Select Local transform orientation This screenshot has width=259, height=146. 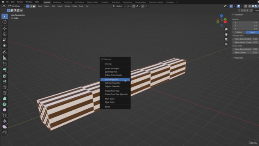pyautogui.click(x=252, y=32)
